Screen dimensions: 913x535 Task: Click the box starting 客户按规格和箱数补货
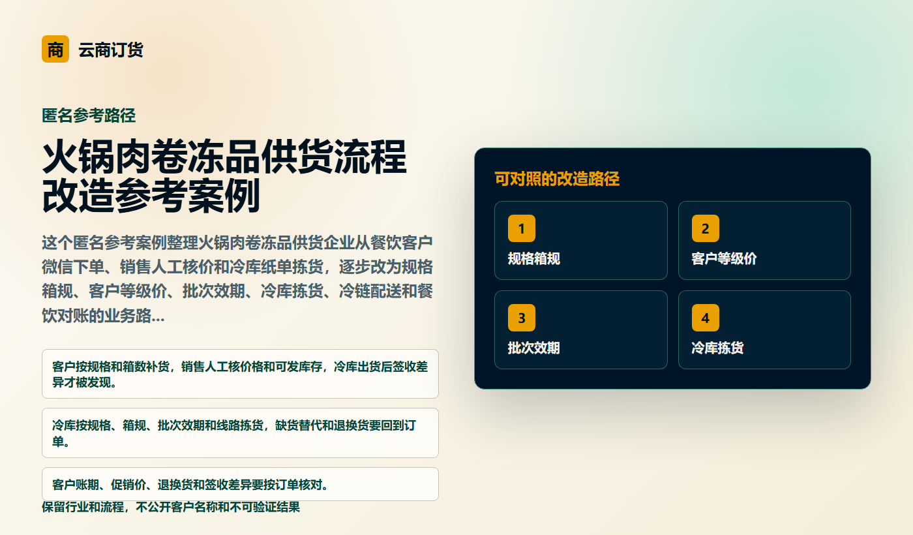pyautogui.click(x=240, y=374)
